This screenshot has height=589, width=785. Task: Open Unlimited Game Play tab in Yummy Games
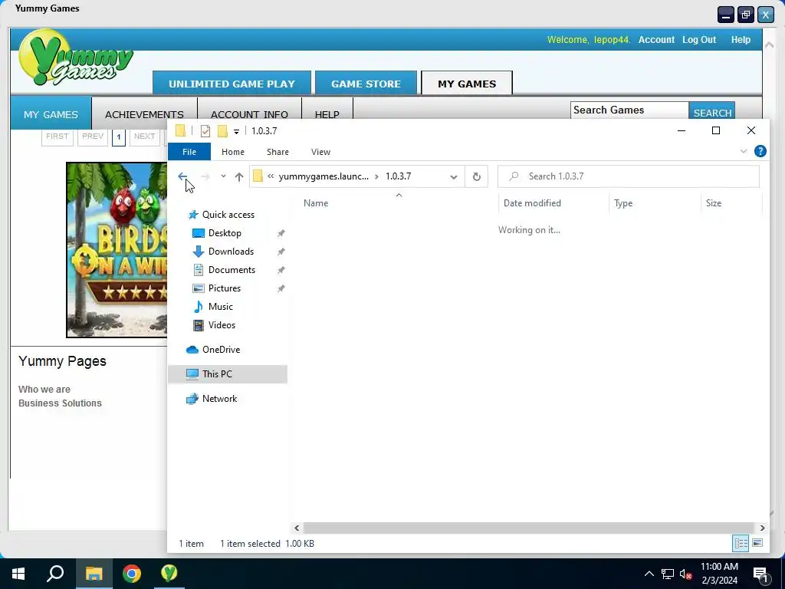click(x=232, y=84)
